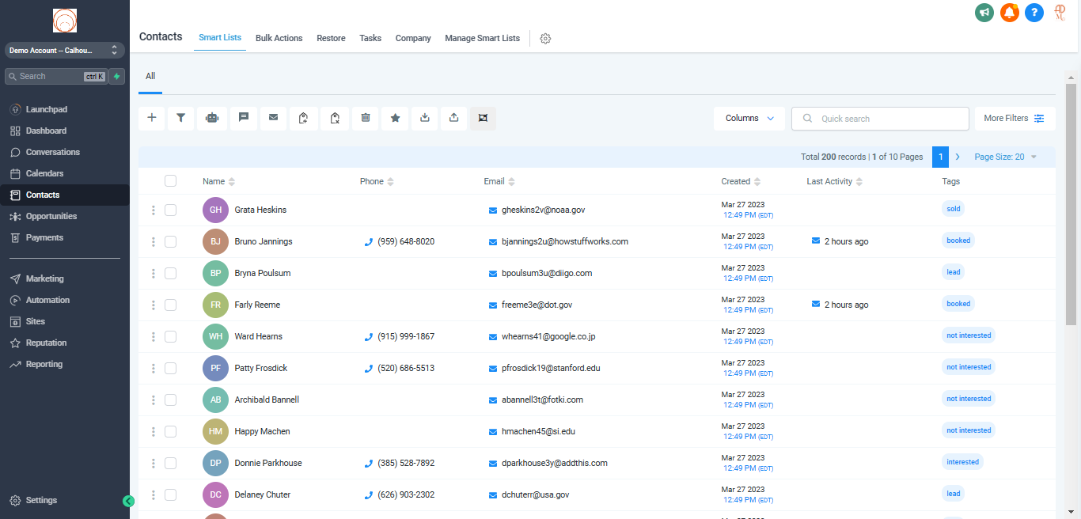Tick the checkbox for Grata Heskins
The width and height of the screenshot is (1081, 519).
(170, 210)
